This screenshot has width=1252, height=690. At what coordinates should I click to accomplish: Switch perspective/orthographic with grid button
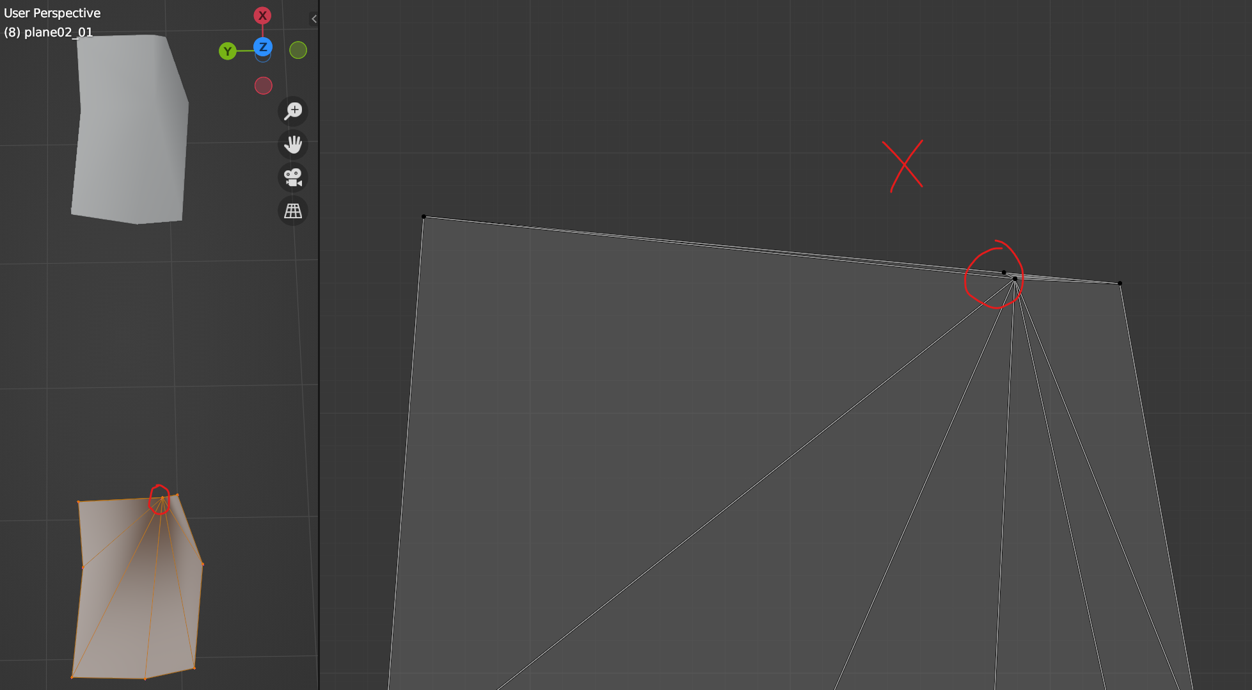coord(293,211)
